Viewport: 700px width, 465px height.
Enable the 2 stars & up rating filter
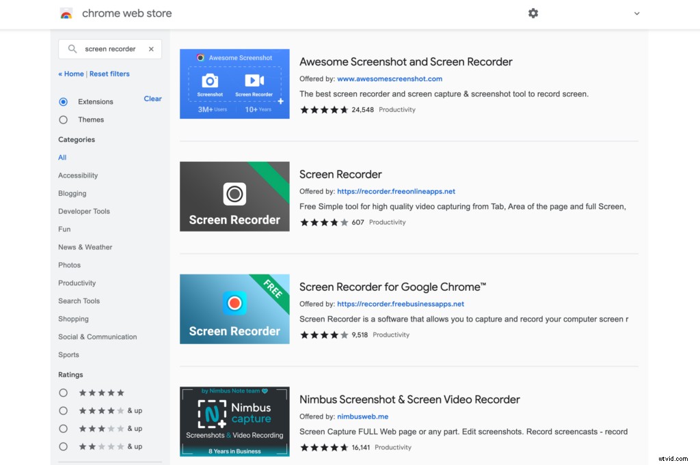(x=64, y=446)
